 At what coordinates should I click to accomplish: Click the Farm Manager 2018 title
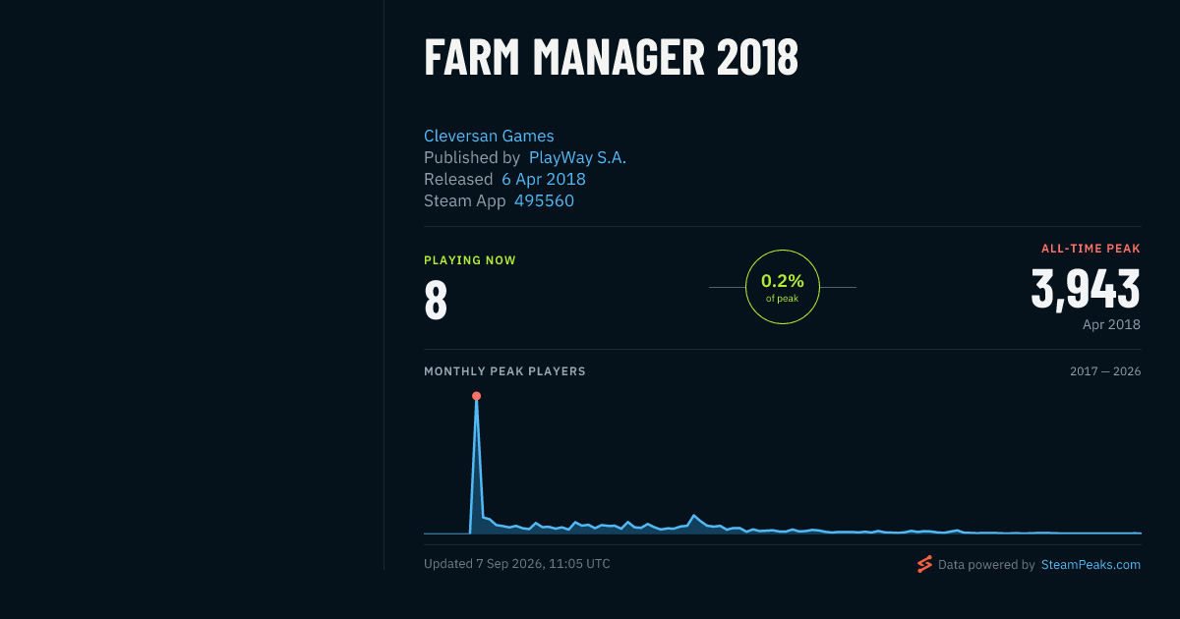click(611, 58)
